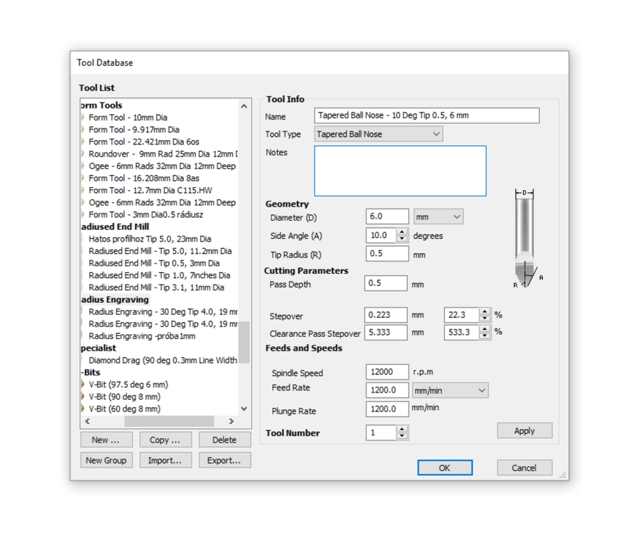Viewport: 627px width, 537px height.
Task: Choose Roundover 9mm Rad 25mm Dia tool
Action: (x=163, y=154)
